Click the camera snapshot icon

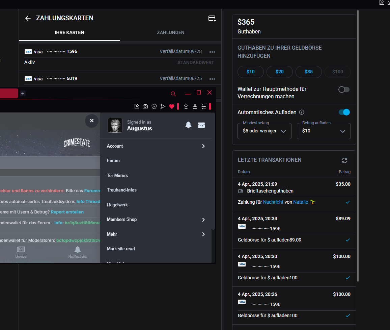pyautogui.click(x=145, y=107)
